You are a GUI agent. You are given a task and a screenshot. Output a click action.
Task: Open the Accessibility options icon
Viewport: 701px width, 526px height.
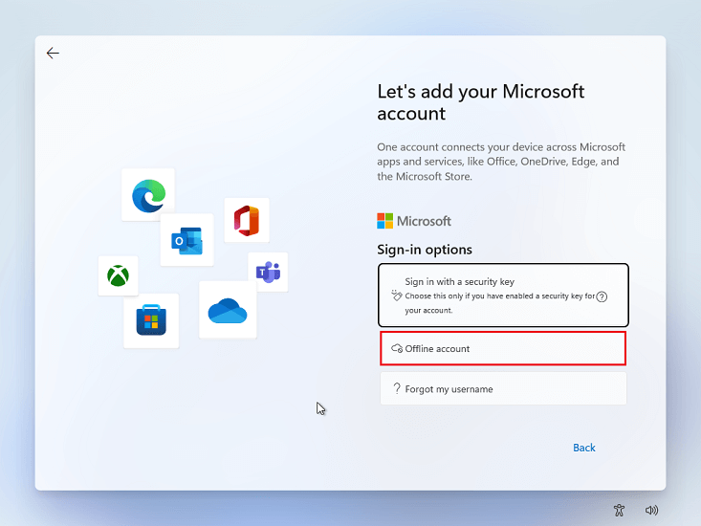tap(619, 510)
